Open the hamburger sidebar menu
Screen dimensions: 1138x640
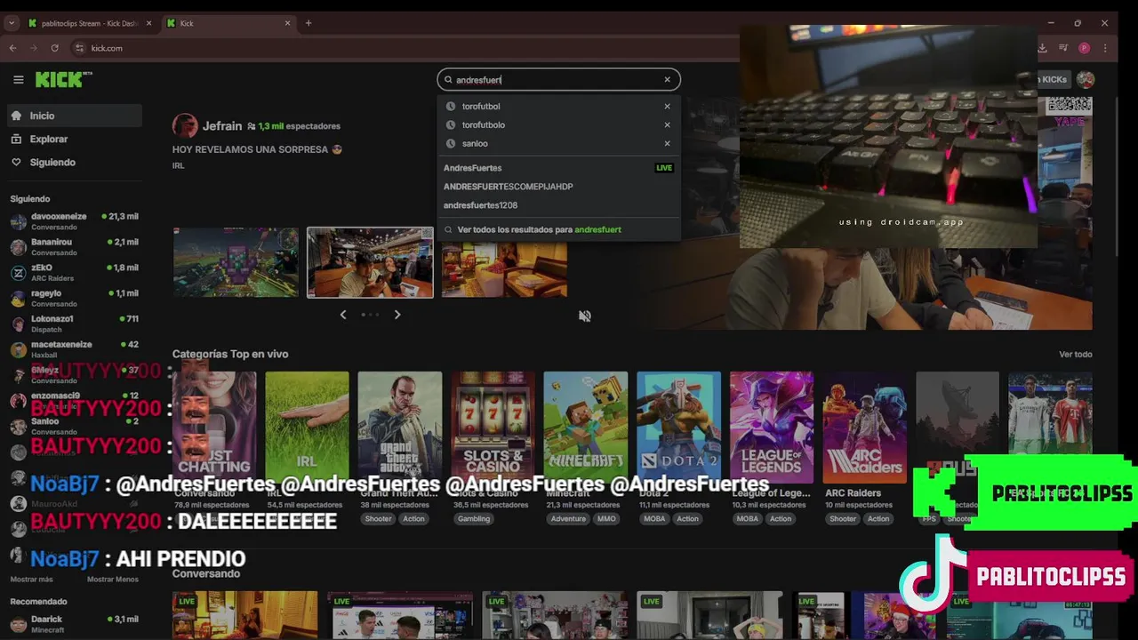pos(18,80)
